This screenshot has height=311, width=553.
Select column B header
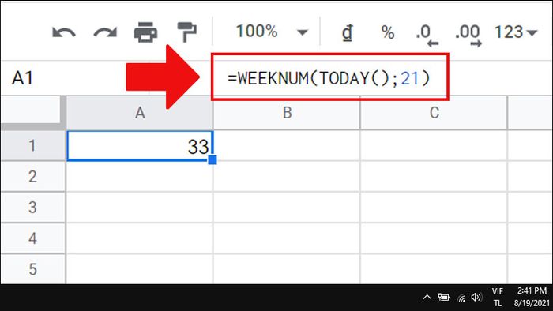pos(287,113)
